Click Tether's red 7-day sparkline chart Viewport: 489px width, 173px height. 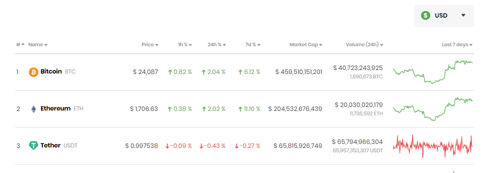pos(433,146)
